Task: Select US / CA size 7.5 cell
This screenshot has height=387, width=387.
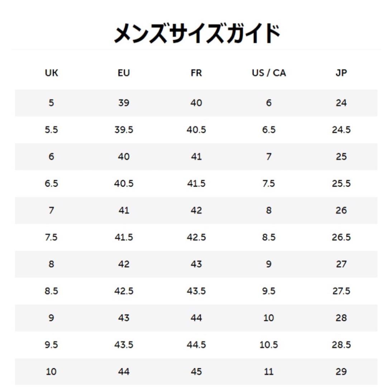Action: pyautogui.click(x=269, y=183)
